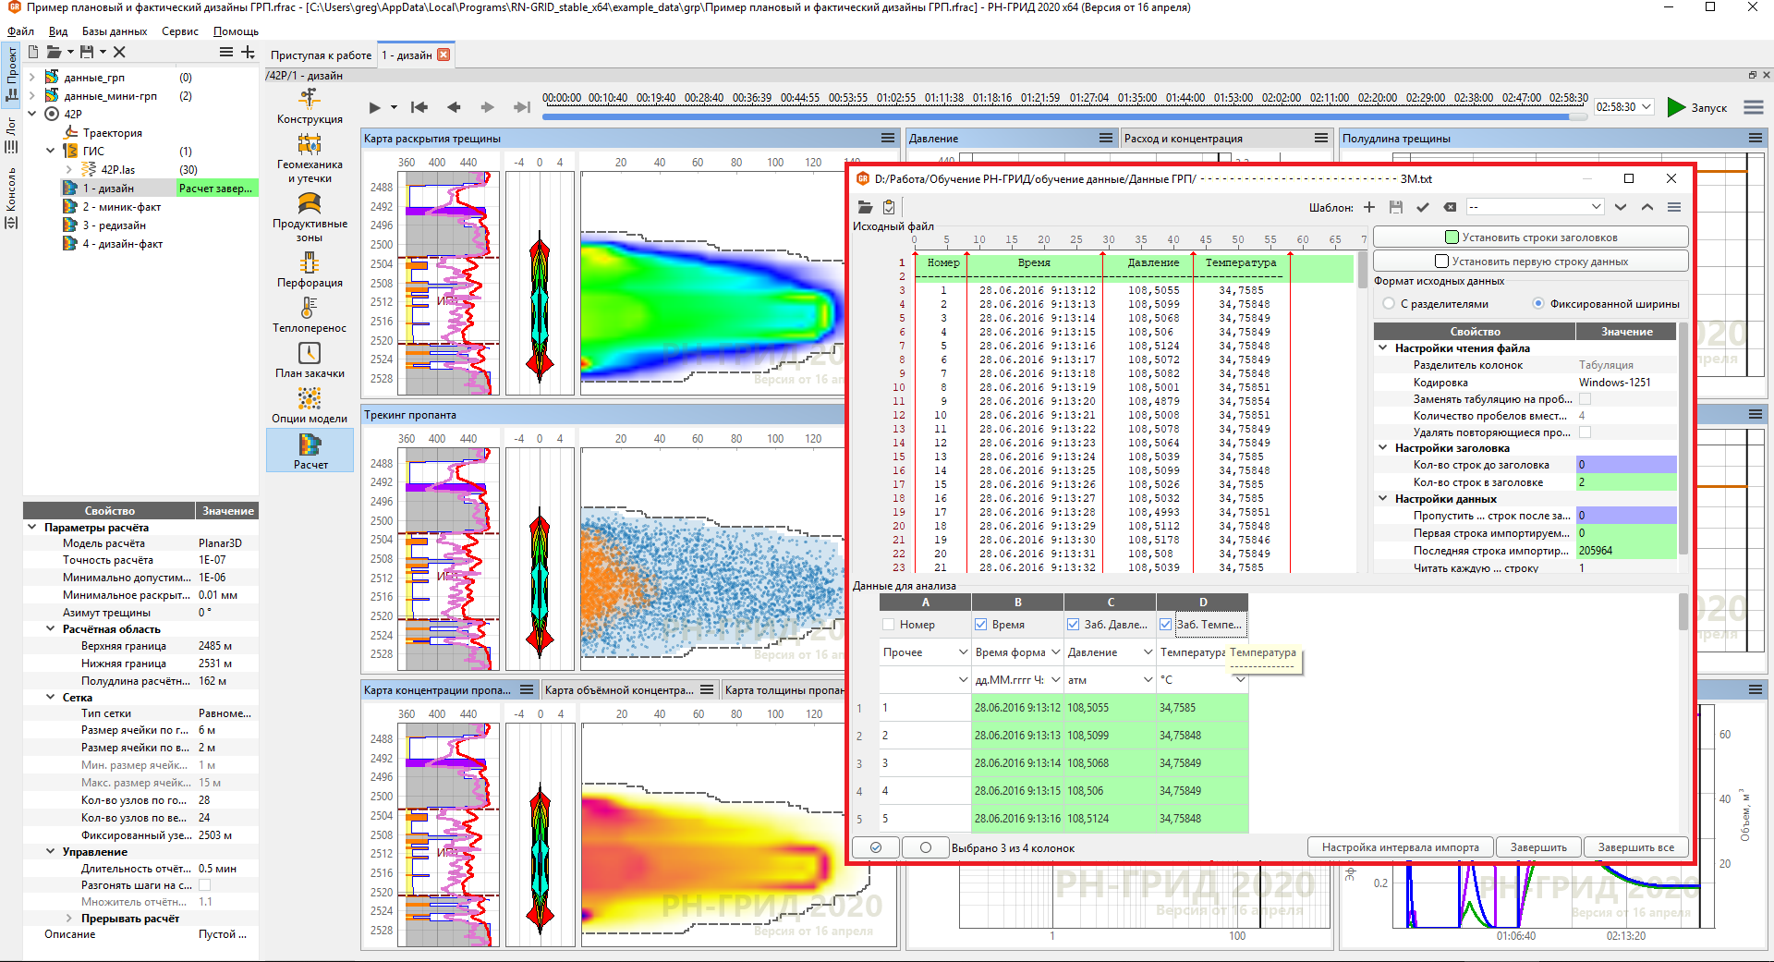Open the Сервис menu
1774x962 pixels.
click(x=180, y=31)
